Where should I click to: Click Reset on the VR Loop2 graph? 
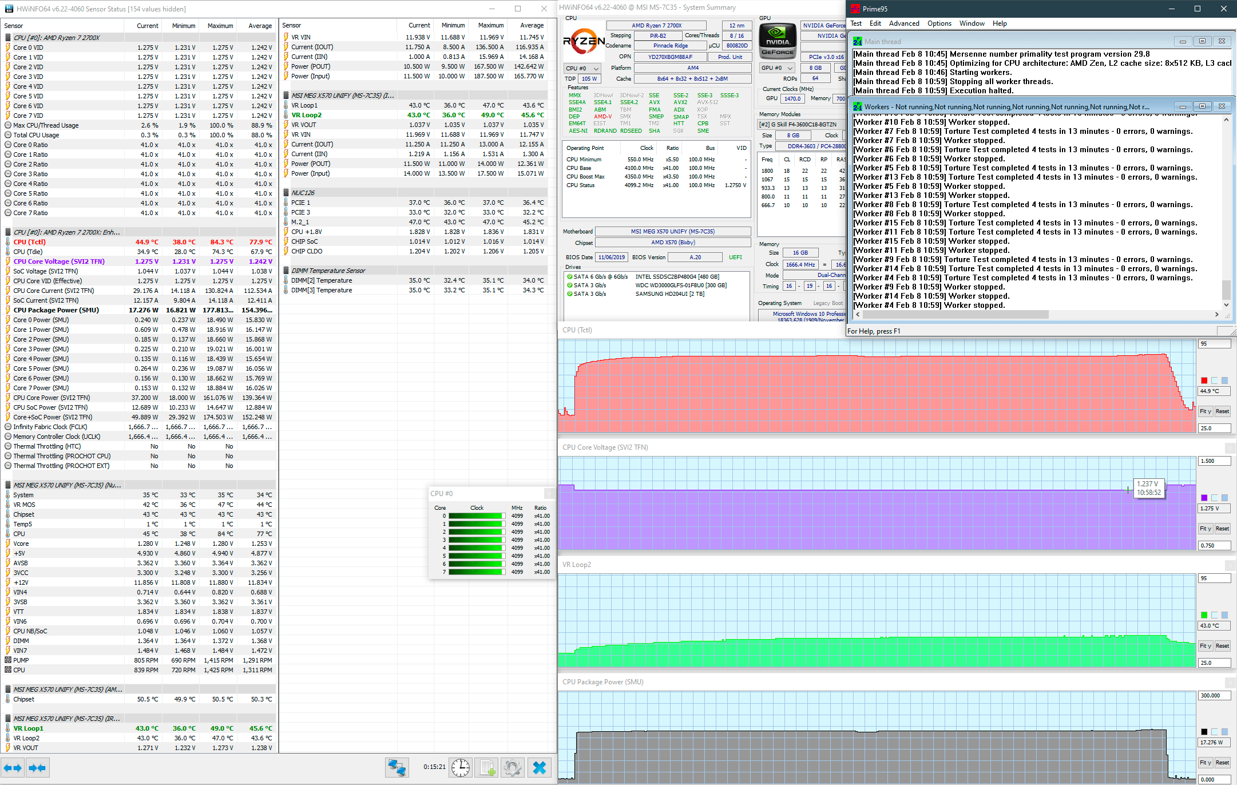pyautogui.click(x=1222, y=646)
